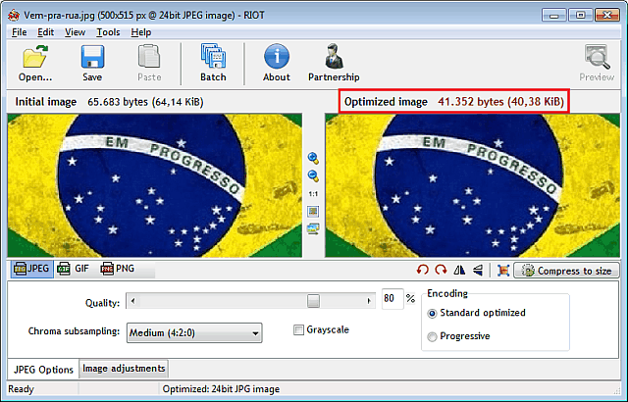Image resolution: width=628 pixels, height=402 pixels.
Task: Zoom in using the magnifier plus icon
Action: point(313,158)
